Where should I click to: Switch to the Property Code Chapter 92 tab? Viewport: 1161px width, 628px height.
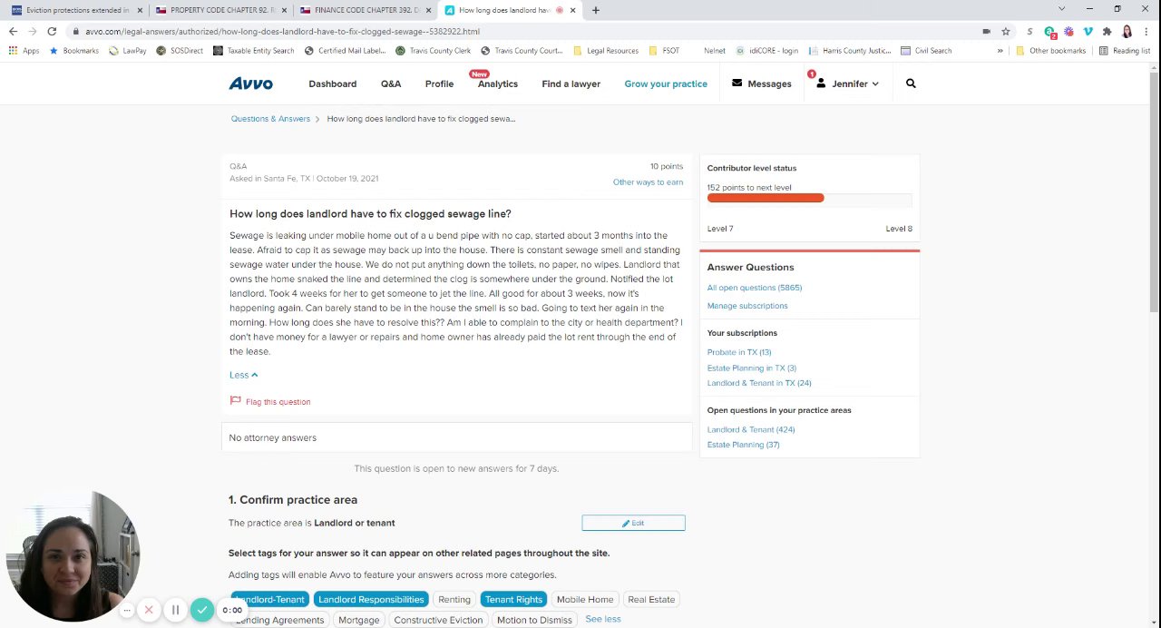(221, 10)
